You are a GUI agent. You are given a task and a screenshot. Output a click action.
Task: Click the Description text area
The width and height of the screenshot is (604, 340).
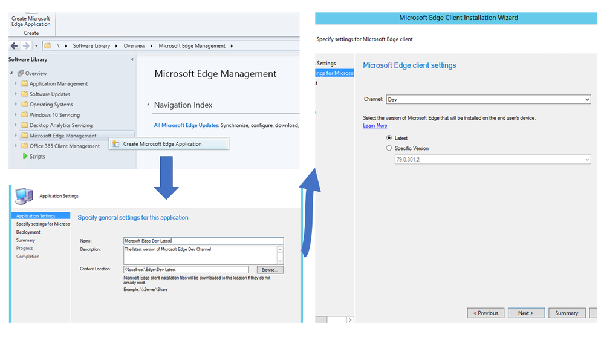pyautogui.click(x=200, y=255)
